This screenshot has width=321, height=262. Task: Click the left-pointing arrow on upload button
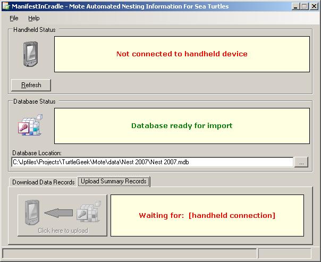pyautogui.click(x=58, y=213)
